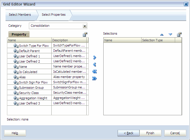The image size is (190, 140).
Task: Open the Category dropdown arrow
Action: pos(85,26)
